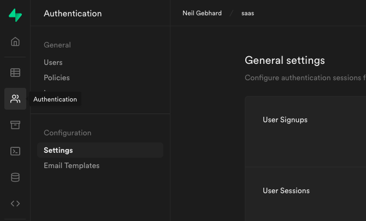366x221 pixels.
Task: Open Email Templates in the sidebar
Action: [x=72, y=166]
